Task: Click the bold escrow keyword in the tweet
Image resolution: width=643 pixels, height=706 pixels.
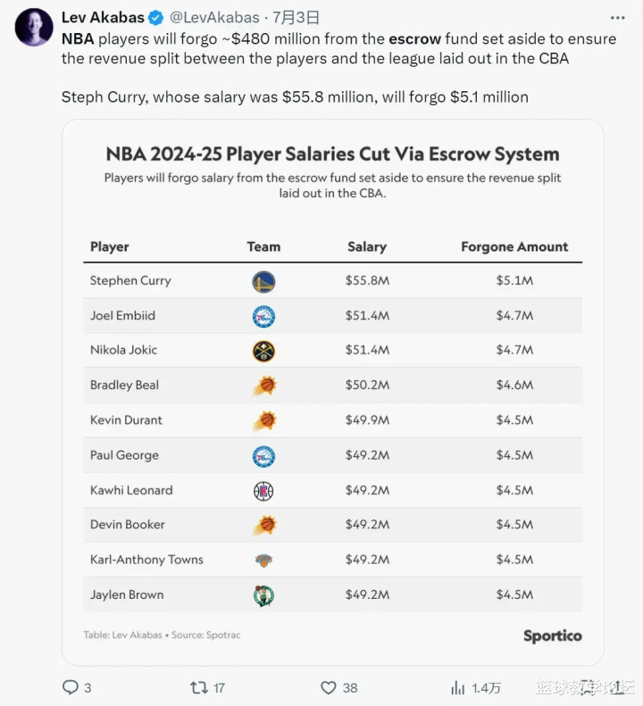Action: coord(414,38)
